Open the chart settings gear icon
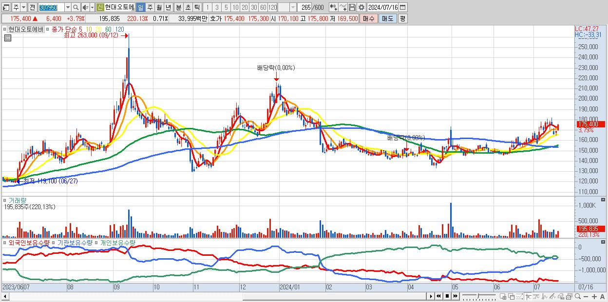The image size is (608, 302). 361,7
